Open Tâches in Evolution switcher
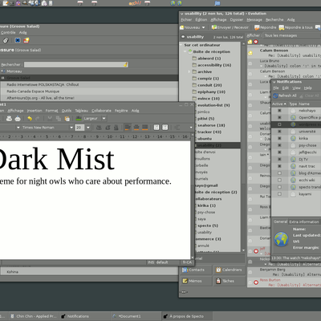321x321 pixels. tap(230, 281)
